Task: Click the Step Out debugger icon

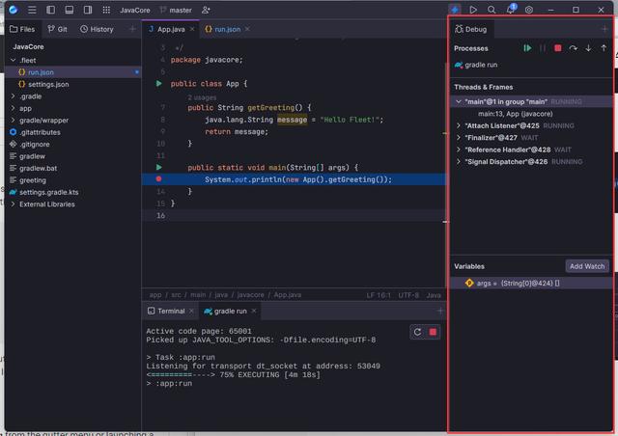Action: coord(604,48)
